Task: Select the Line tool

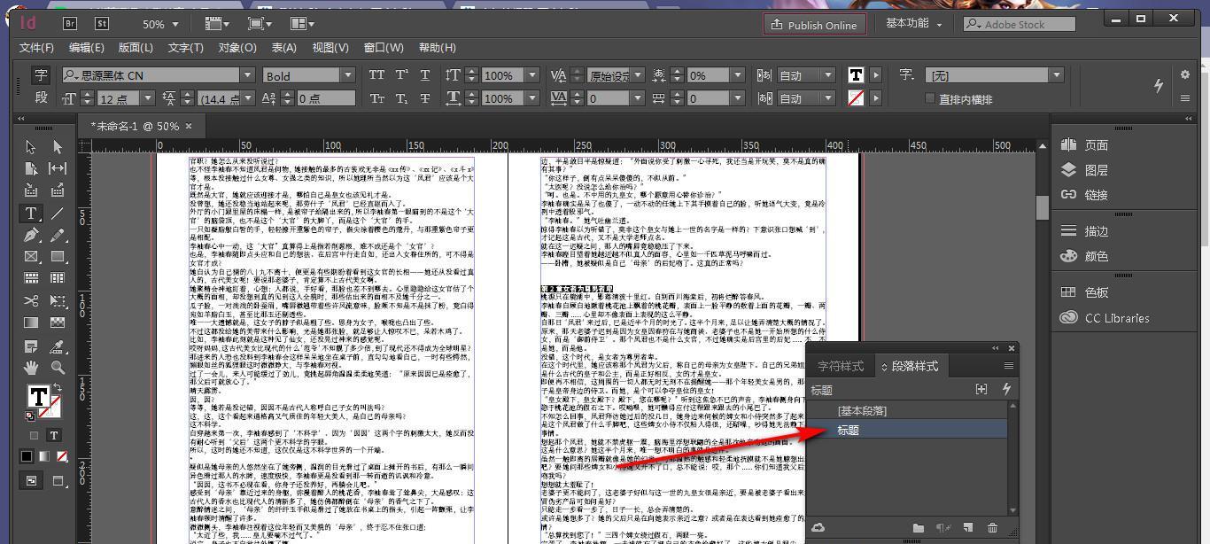Action: [58, 214]
